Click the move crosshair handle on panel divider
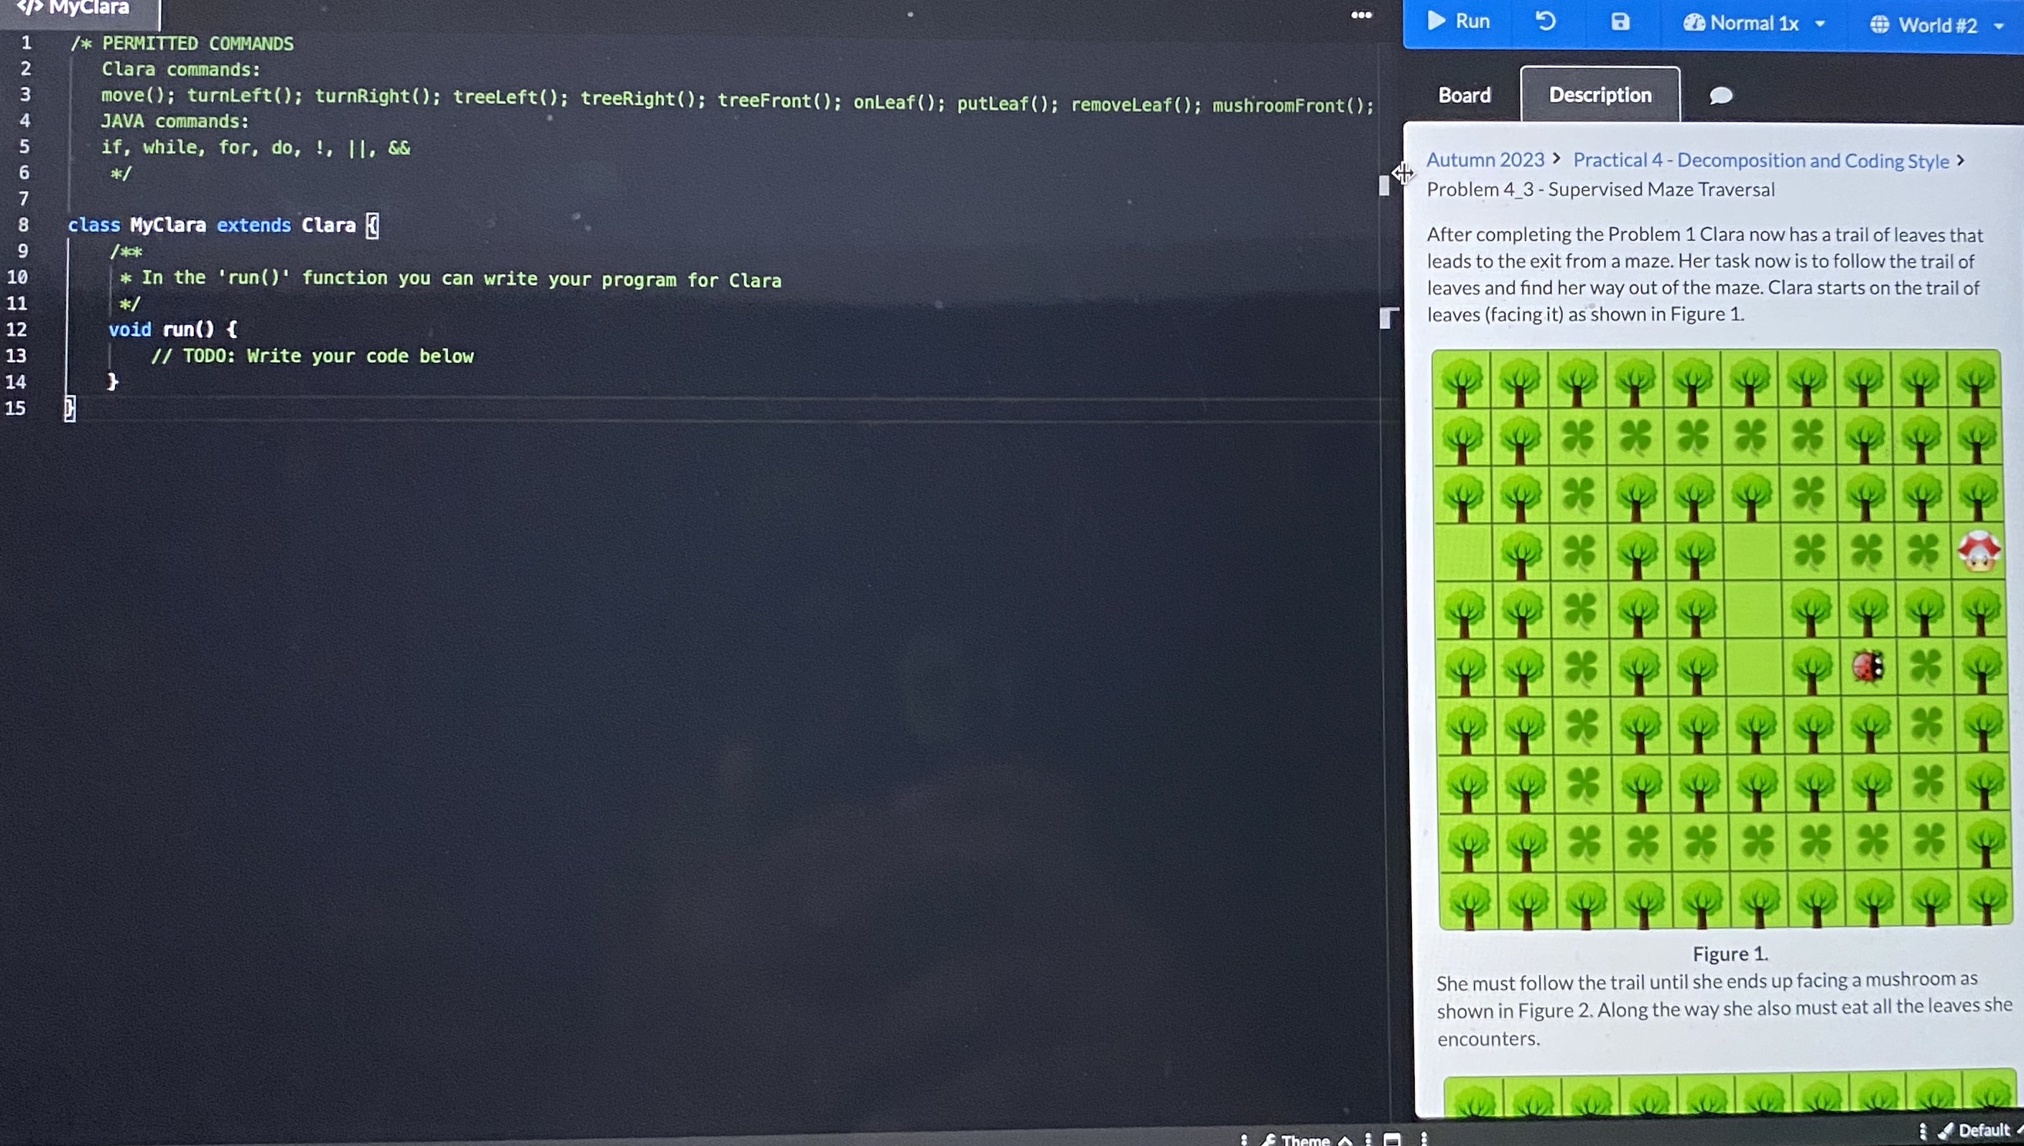Screen dimensions: 2024x1146 (x=1404, y=174)
